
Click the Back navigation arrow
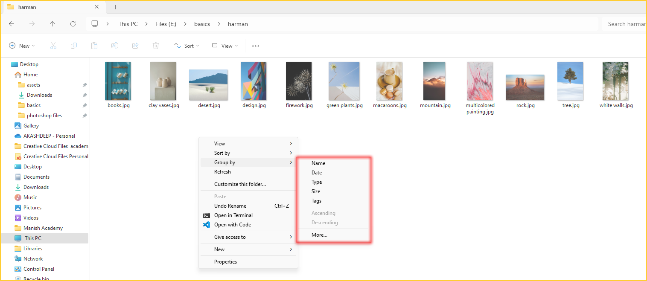12,24
